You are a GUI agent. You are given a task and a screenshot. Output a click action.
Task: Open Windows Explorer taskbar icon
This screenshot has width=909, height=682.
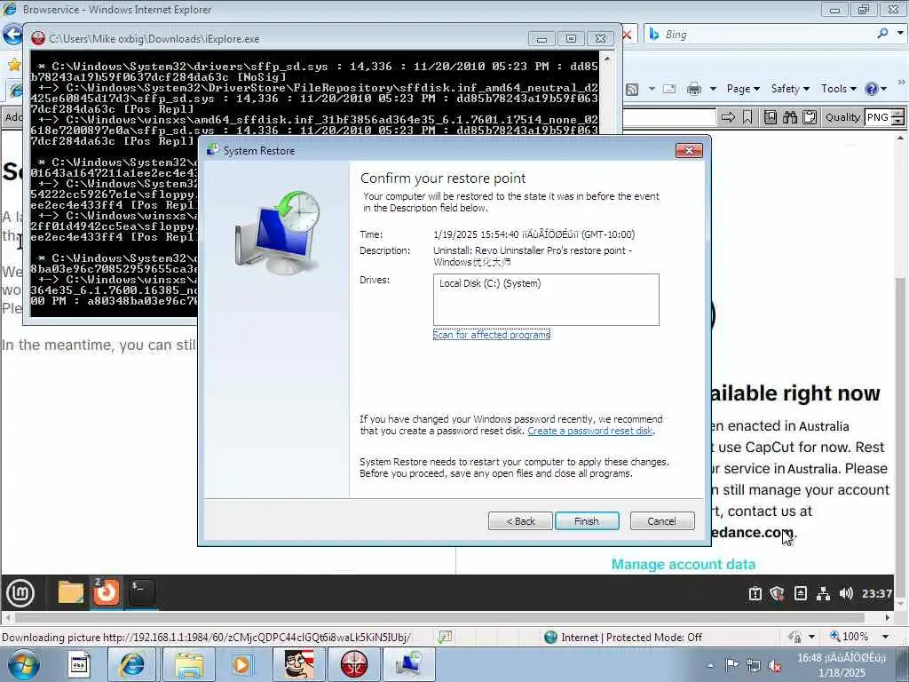(x=188, y=664)
